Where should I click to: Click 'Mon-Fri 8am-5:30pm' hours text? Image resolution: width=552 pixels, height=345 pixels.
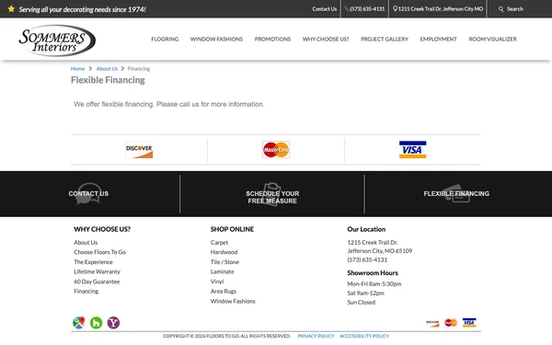[x=374, y=283]
